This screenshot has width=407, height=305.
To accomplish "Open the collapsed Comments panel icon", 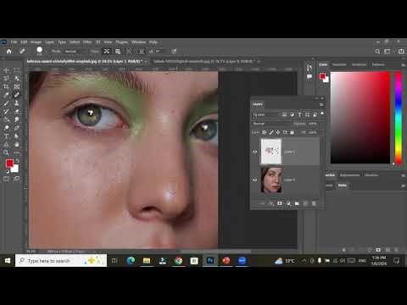I will [309, 77].
